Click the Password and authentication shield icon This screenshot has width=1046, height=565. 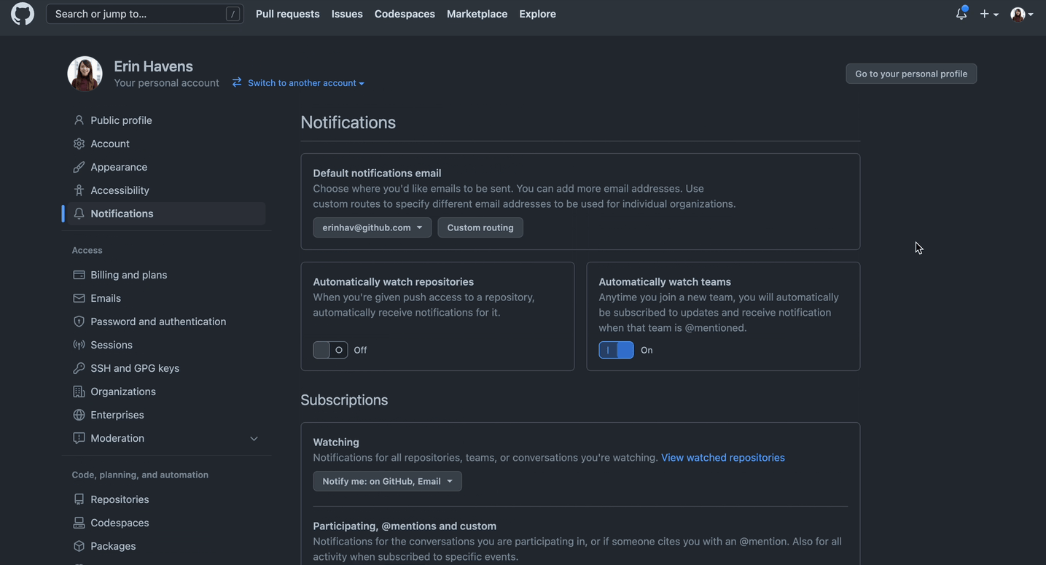[x=79, y=322]
